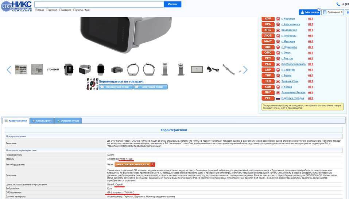Click the РКС store badge

pos(268,64)
